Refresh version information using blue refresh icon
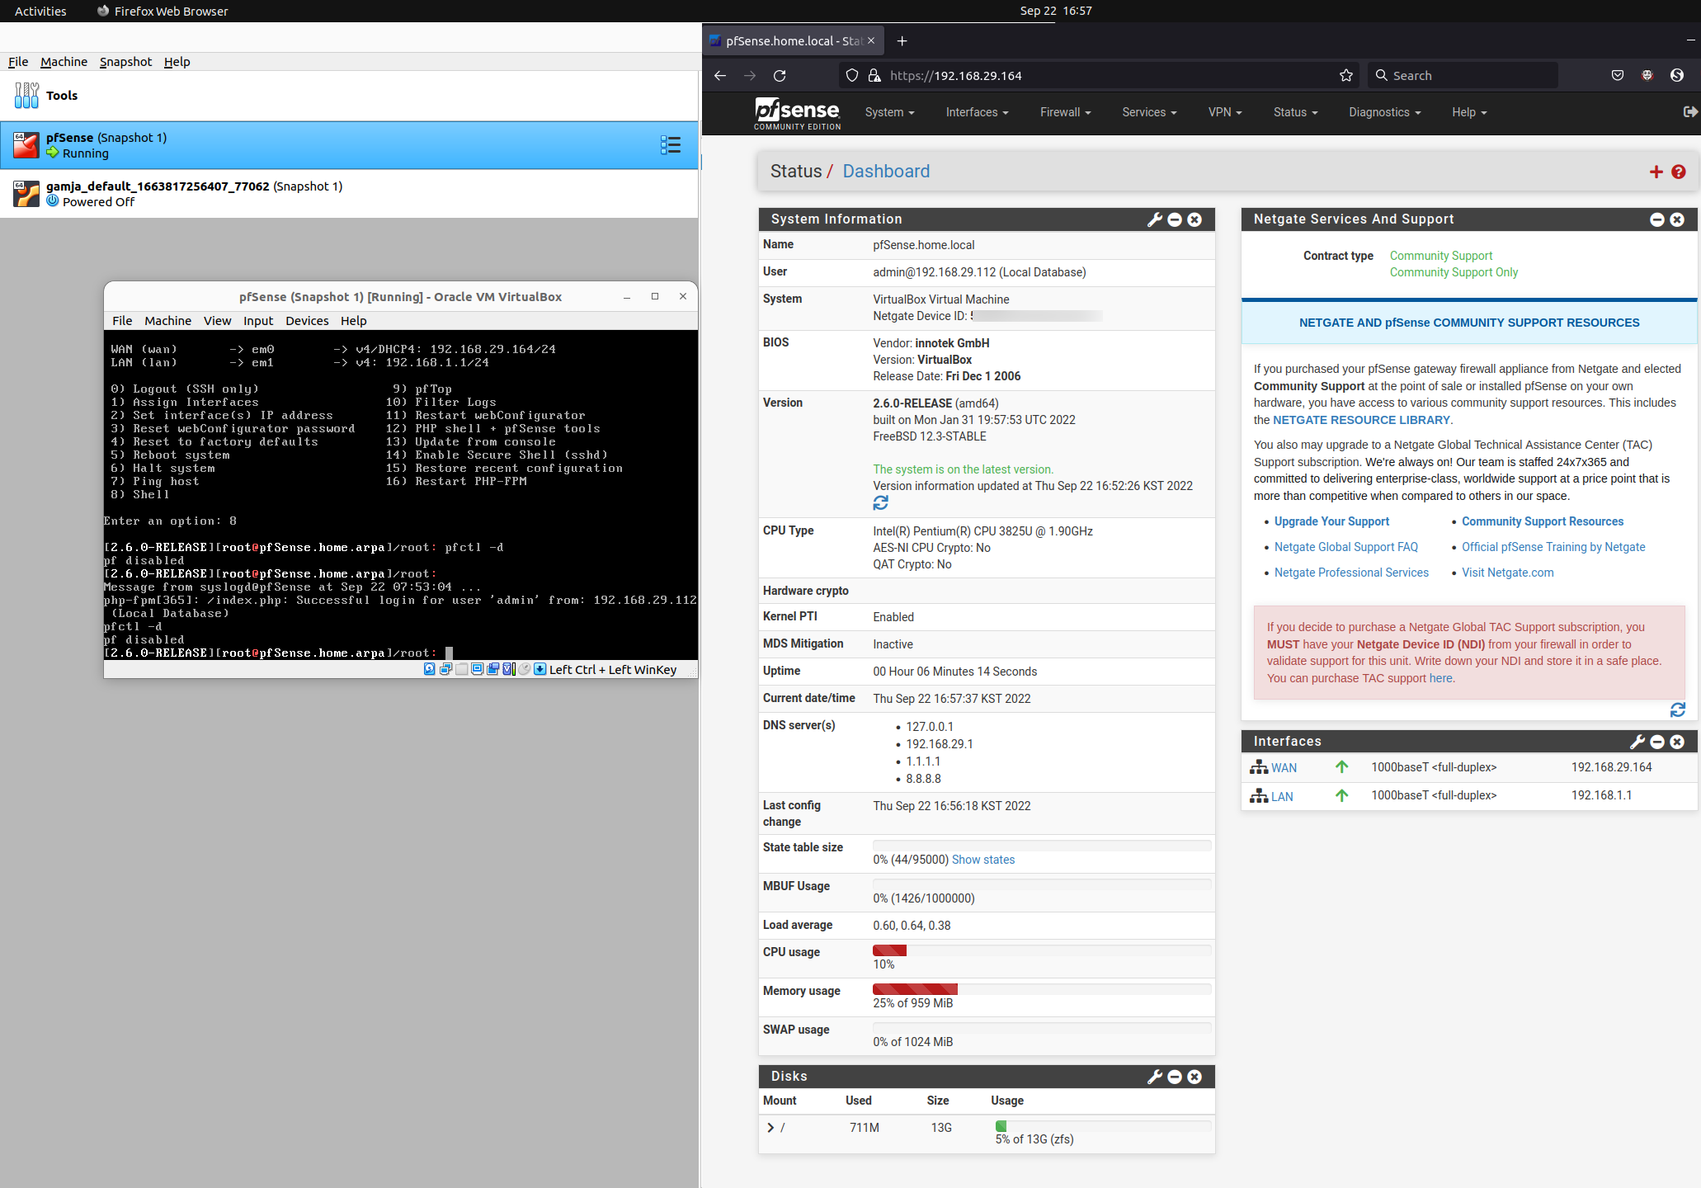 pyautogui.click(x=880, y=502)
